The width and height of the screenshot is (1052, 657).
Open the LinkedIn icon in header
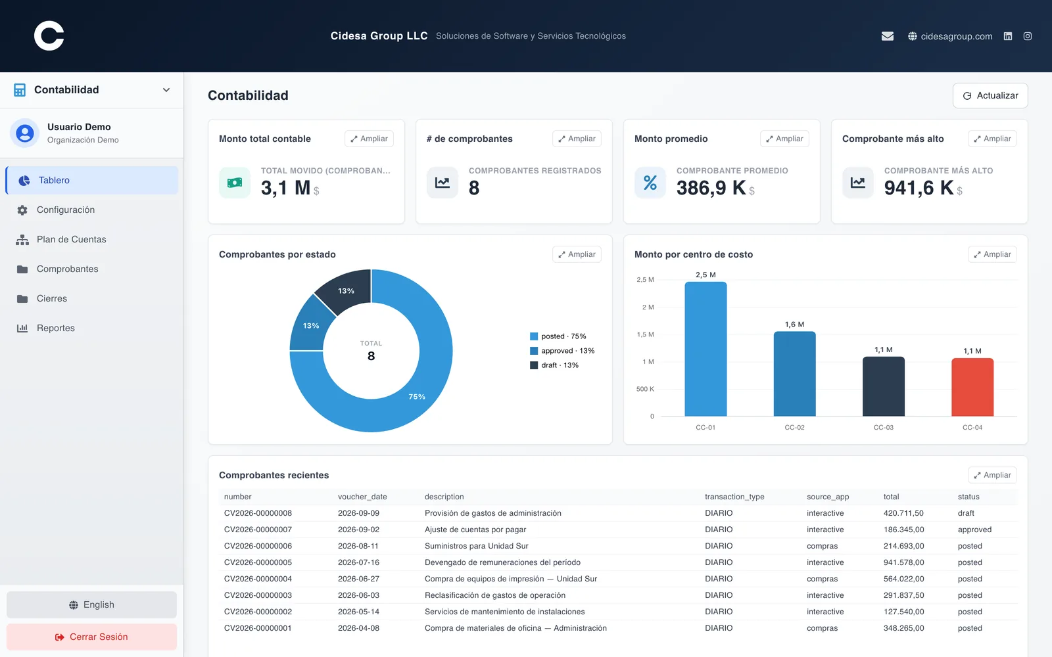[1008, 36]
